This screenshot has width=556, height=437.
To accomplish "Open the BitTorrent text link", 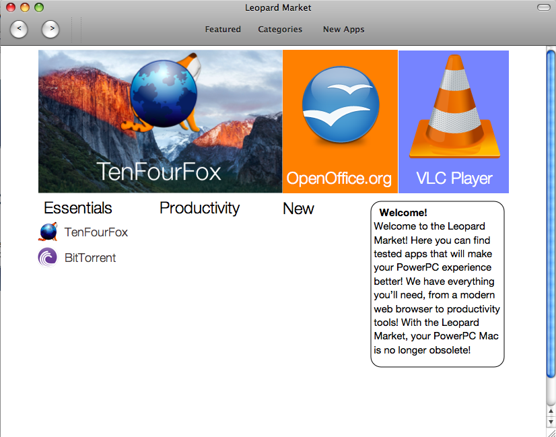I will click(90, 258).
